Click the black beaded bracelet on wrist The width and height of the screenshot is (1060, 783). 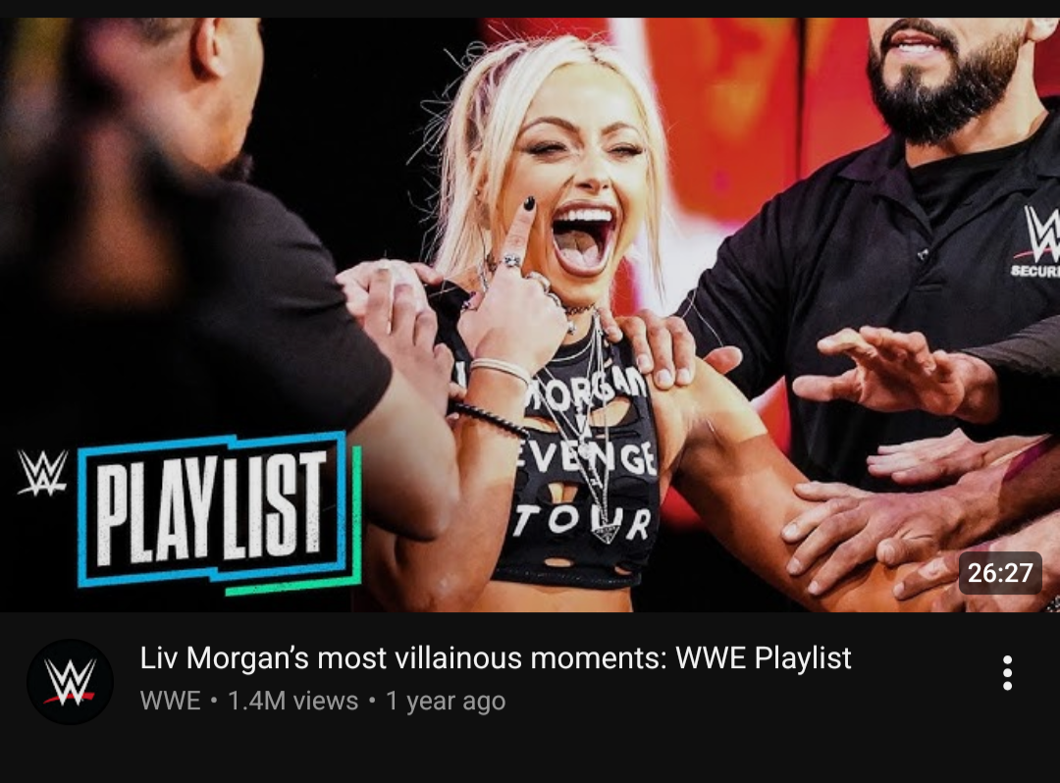click(x=492, y=419)
